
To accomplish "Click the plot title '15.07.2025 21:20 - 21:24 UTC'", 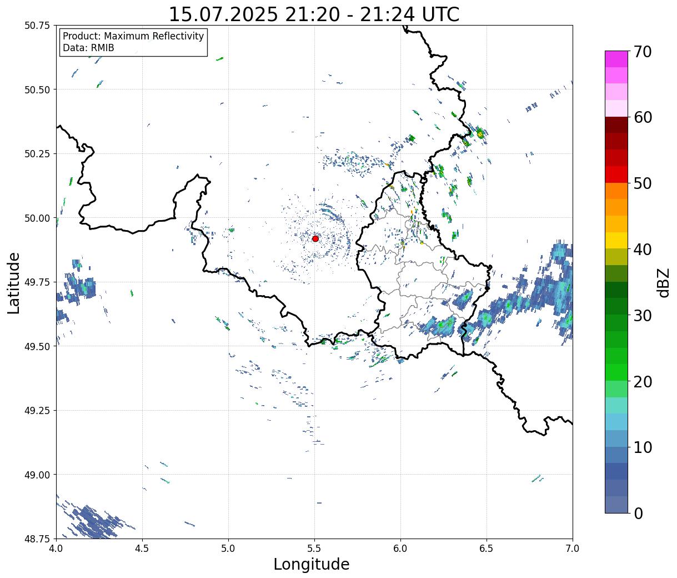I will click(314, 14).
